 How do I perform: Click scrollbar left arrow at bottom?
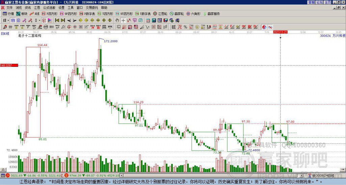[x=121, y=176]
